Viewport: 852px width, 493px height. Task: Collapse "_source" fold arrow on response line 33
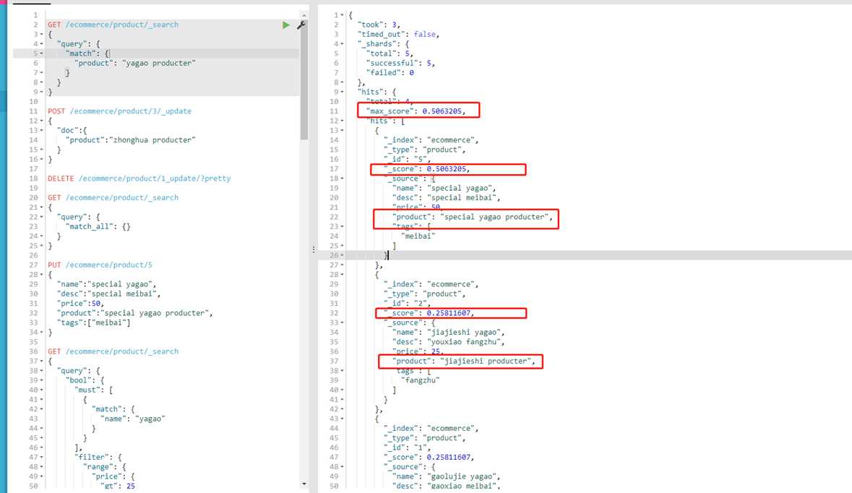coord(342,323)
